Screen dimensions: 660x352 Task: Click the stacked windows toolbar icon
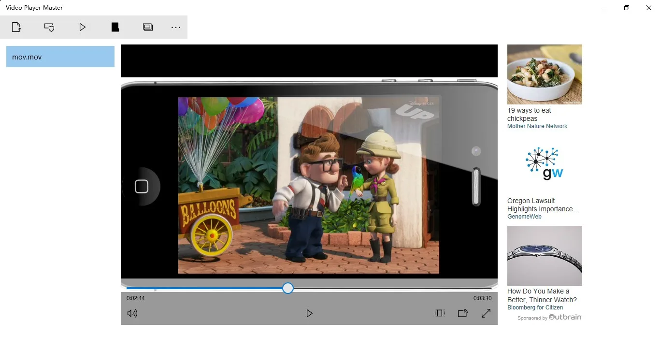[x=148, y=27]
